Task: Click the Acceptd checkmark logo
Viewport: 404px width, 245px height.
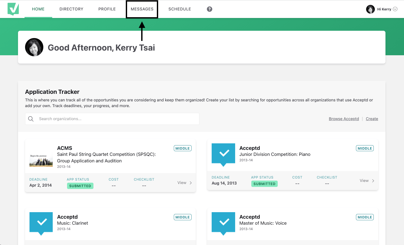Action: (x=13, y=9)
